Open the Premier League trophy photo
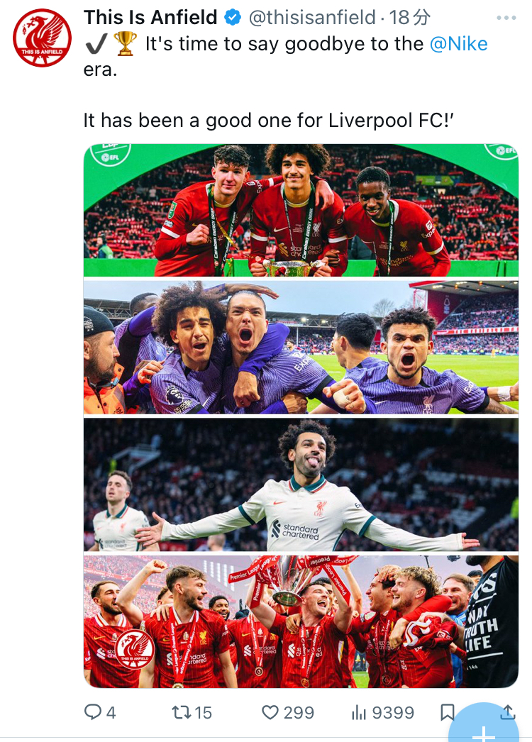 pos(301,622)
